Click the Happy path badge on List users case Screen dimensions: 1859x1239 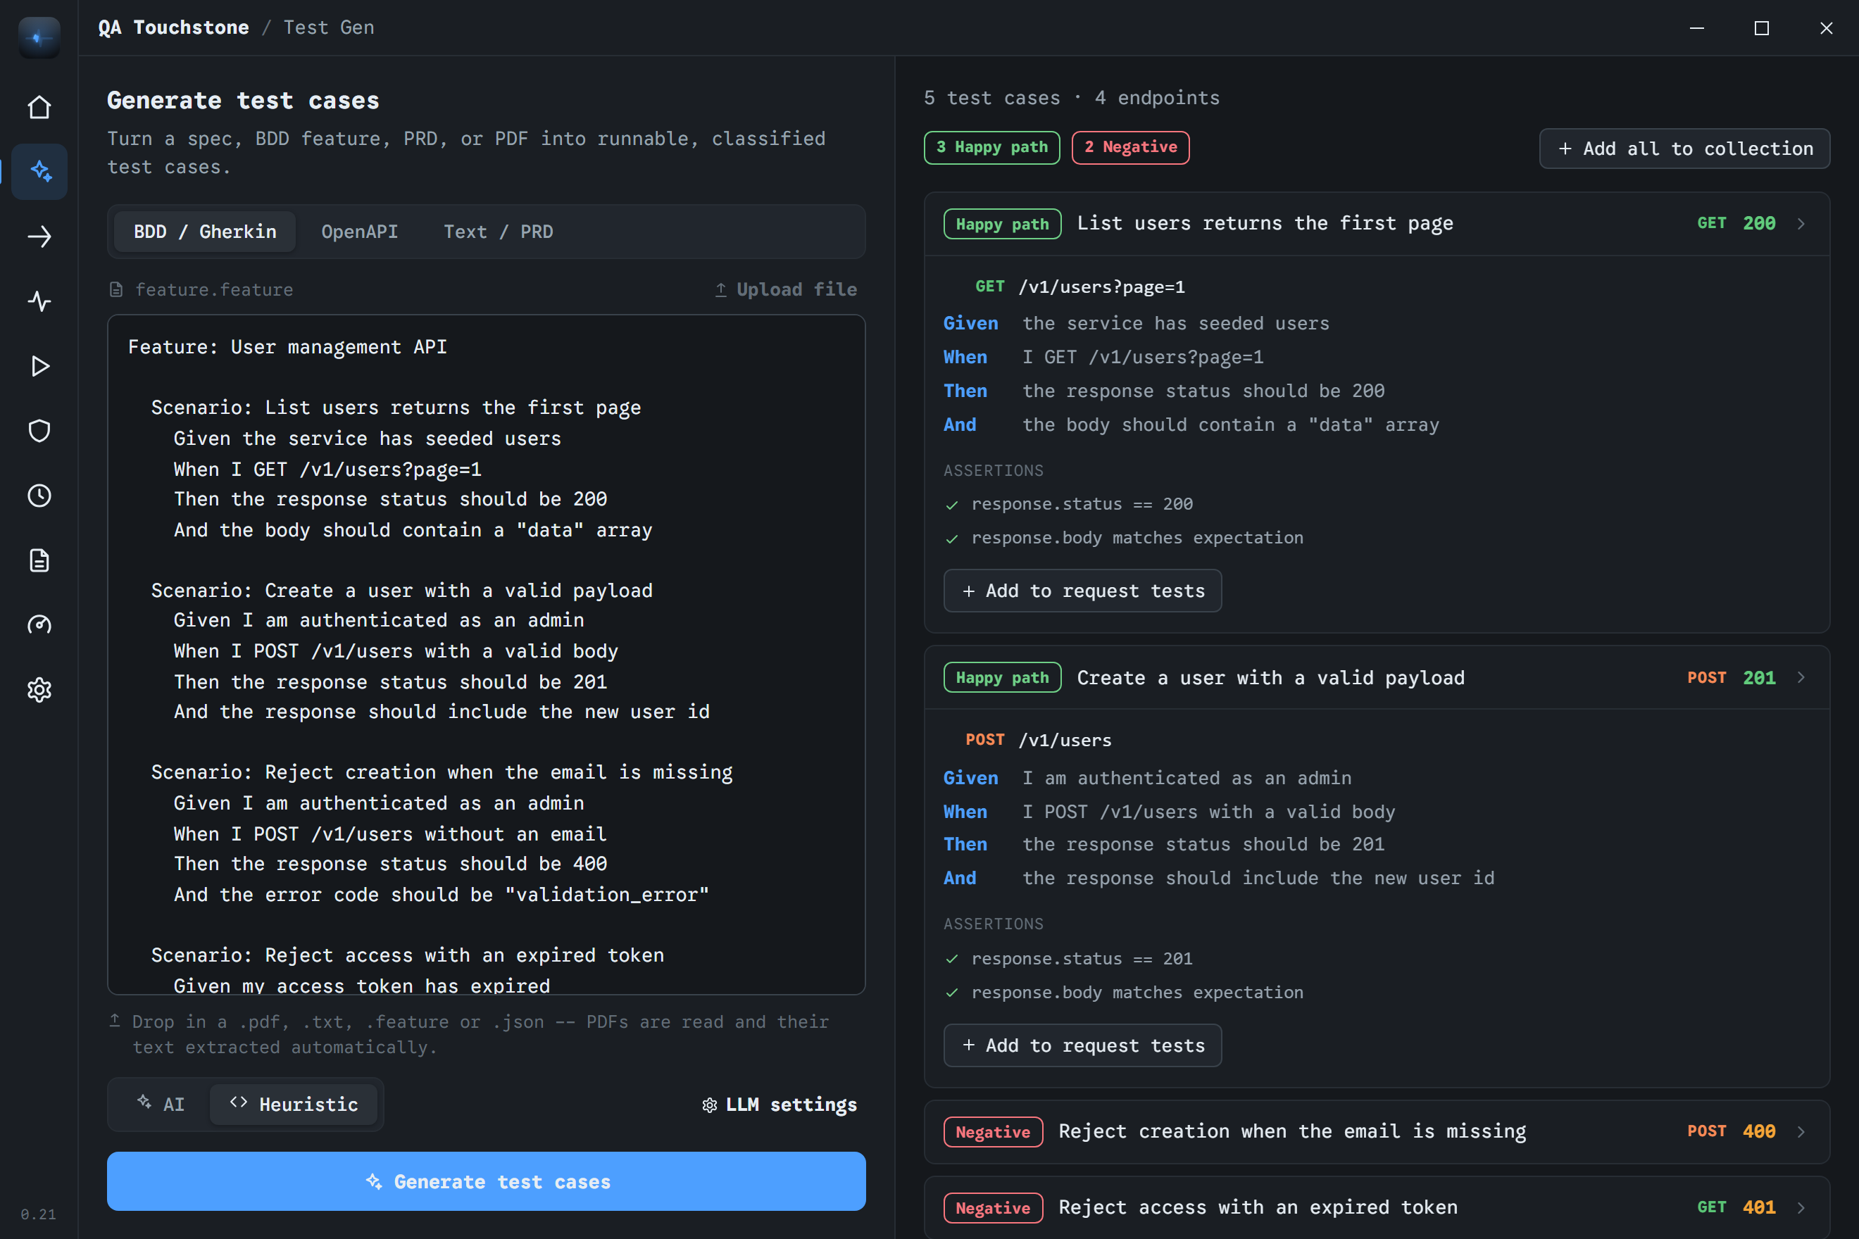(x=1002, y=224)
